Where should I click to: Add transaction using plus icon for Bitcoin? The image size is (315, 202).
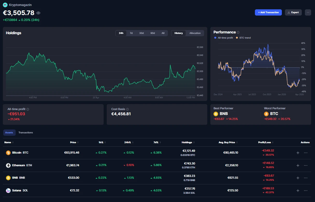click(x=298, y=153)
